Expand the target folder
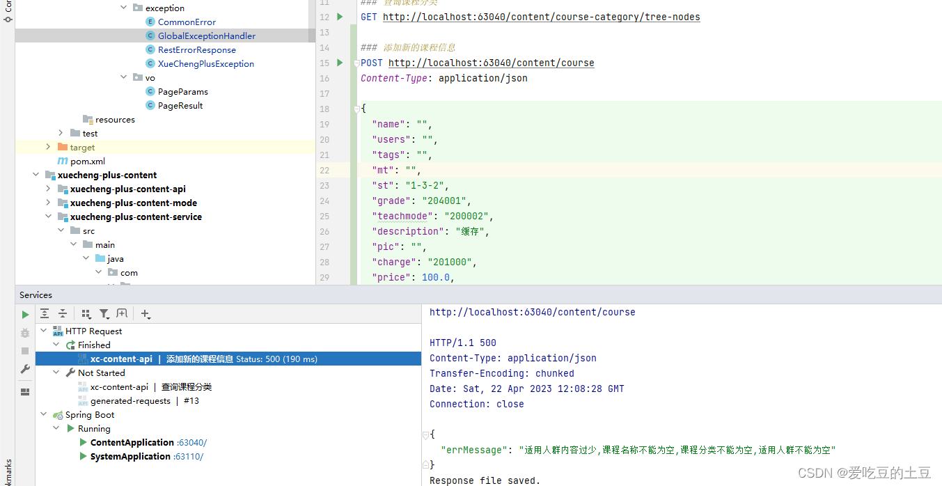Image resolution: width=942 pixels, height=486 pixels. [48, 147]
